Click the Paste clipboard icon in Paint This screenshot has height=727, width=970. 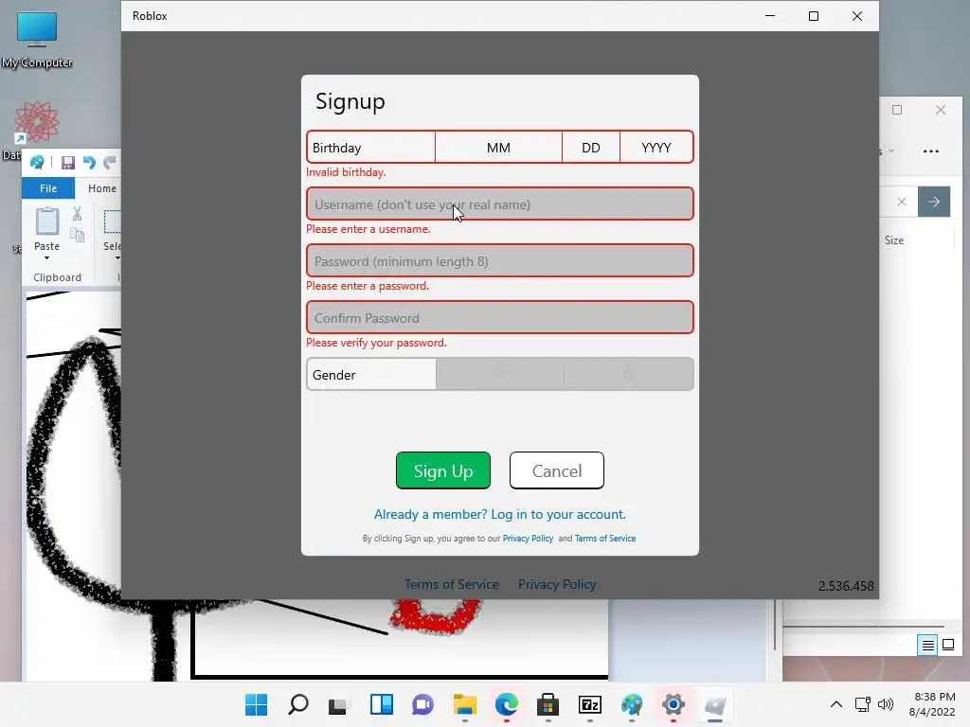pos(47,222)
